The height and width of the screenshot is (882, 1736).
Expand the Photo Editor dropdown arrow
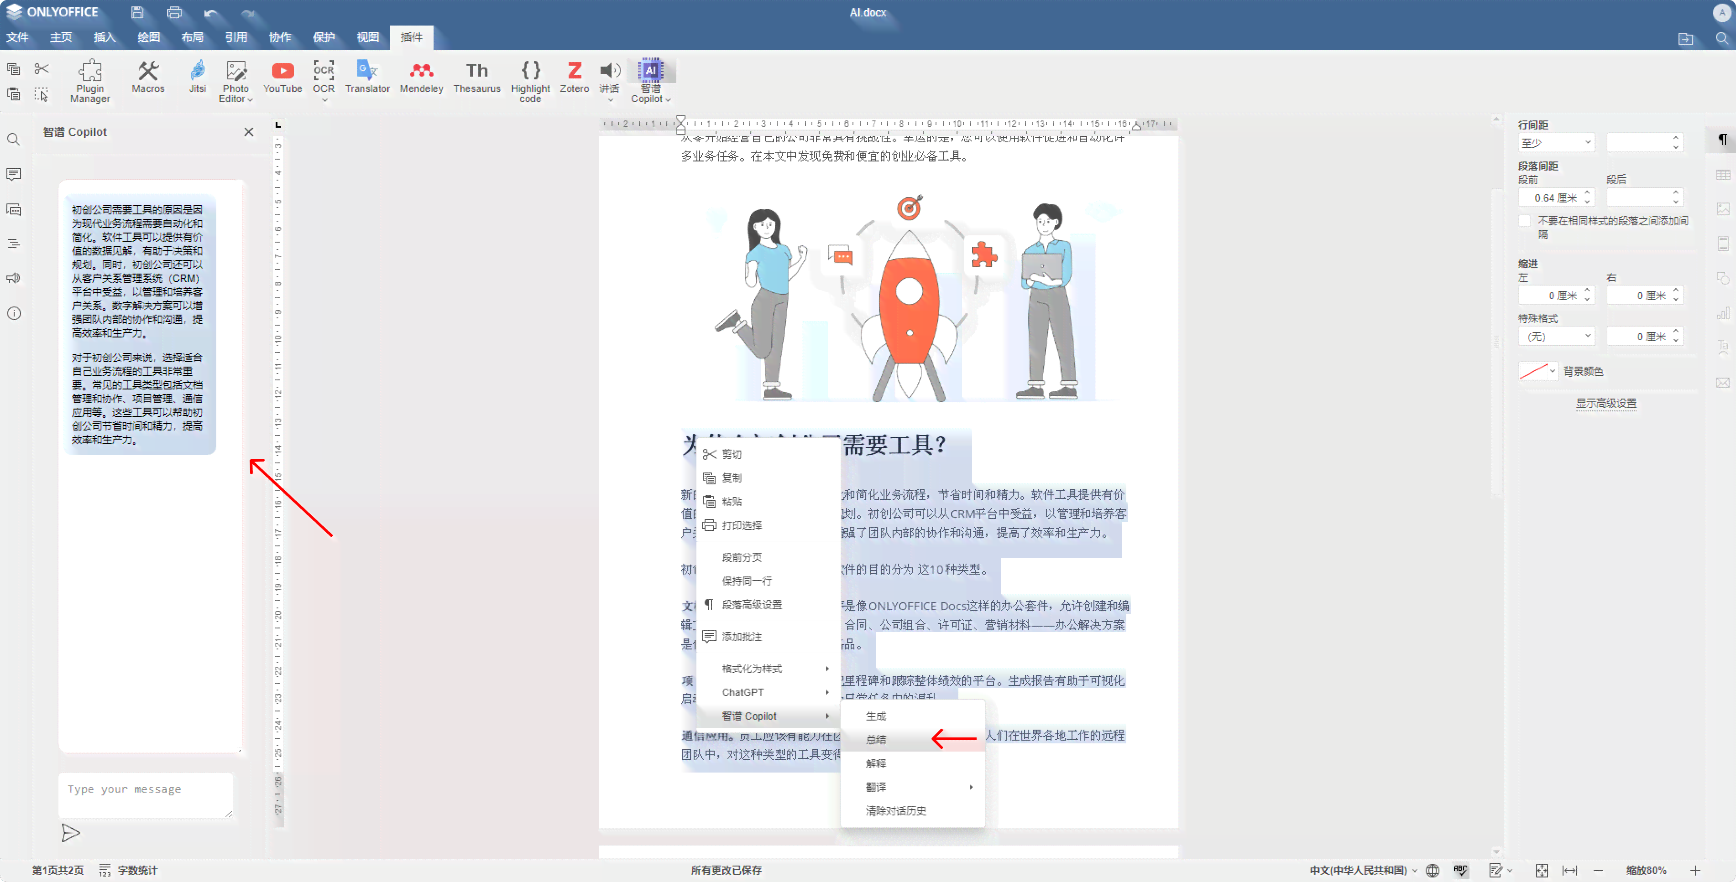pyautogui.click(x=249, y=99)
